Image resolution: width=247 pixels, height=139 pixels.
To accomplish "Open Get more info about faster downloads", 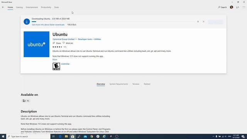I will [x=48, y=25].
